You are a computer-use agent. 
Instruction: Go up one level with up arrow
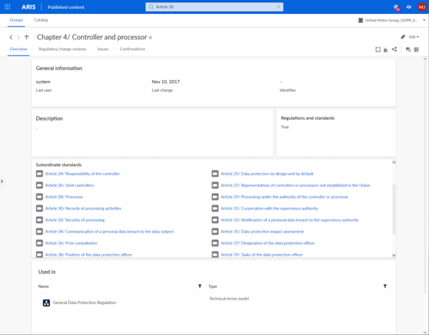pos(26,37)
